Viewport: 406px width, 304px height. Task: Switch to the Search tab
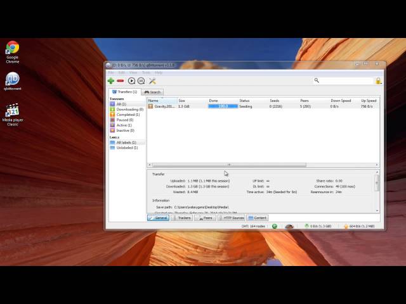click(152, 92)
